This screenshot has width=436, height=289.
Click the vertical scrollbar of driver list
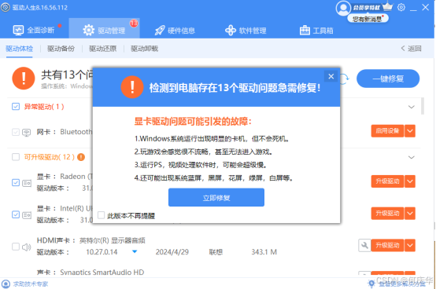(x=423, y=106)
